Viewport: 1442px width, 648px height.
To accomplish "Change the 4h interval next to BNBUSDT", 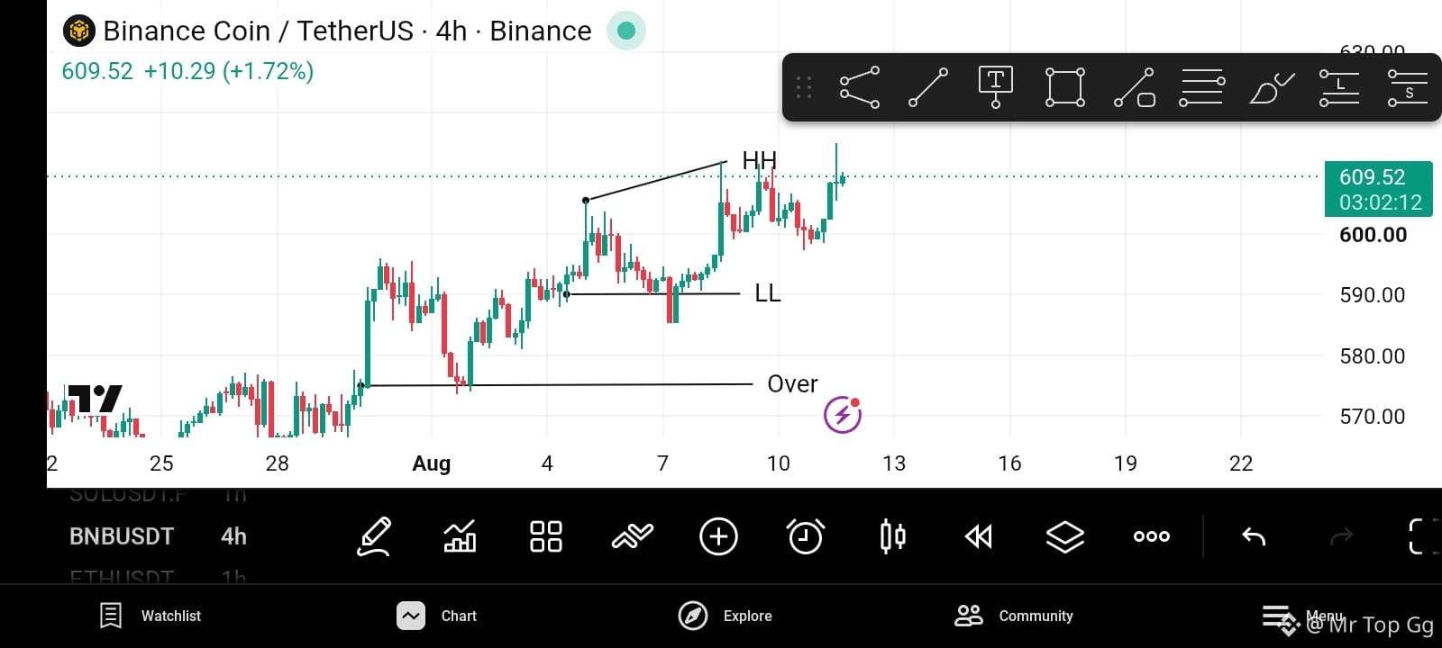I will pos(233,536).
